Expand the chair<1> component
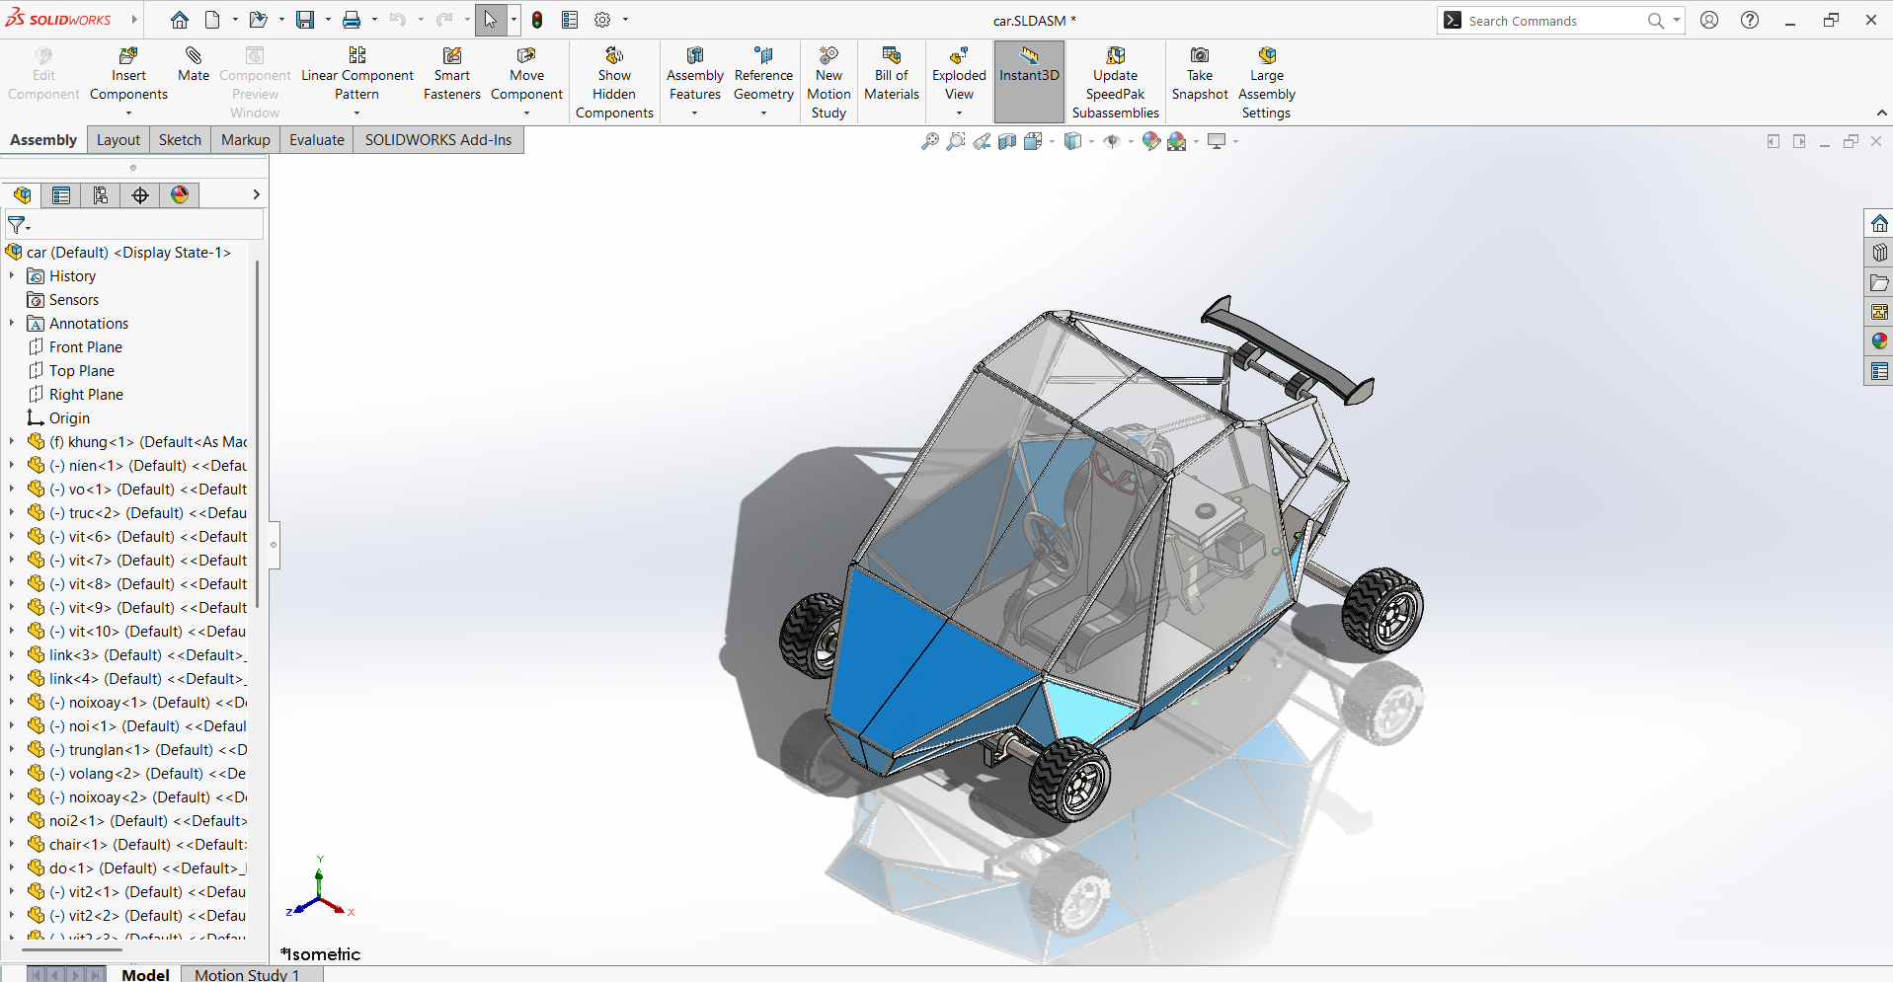The width and height of the screenshot is (1893, 982). [x=12, y=845]
